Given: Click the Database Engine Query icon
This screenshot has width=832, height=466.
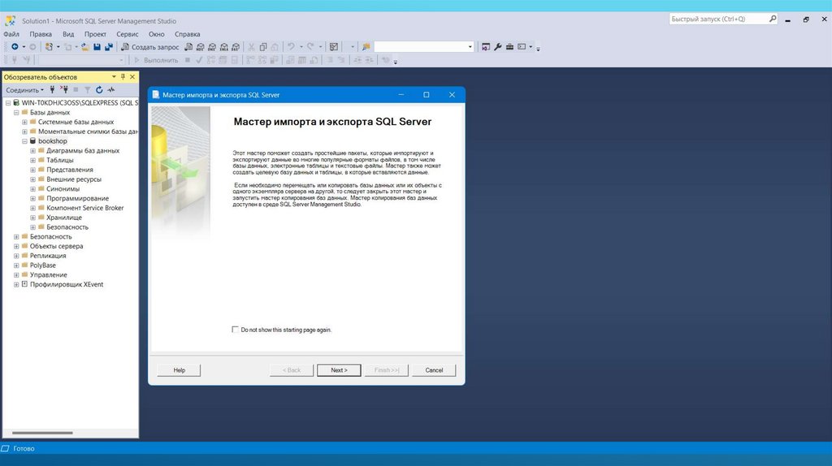Looking at the screenshot, I should pos(188,46).
